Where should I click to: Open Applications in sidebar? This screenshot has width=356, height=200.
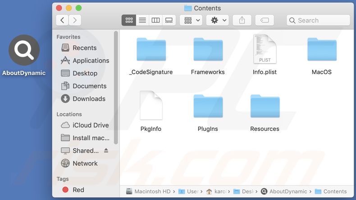pyautogui.click(x=85, y=61)
